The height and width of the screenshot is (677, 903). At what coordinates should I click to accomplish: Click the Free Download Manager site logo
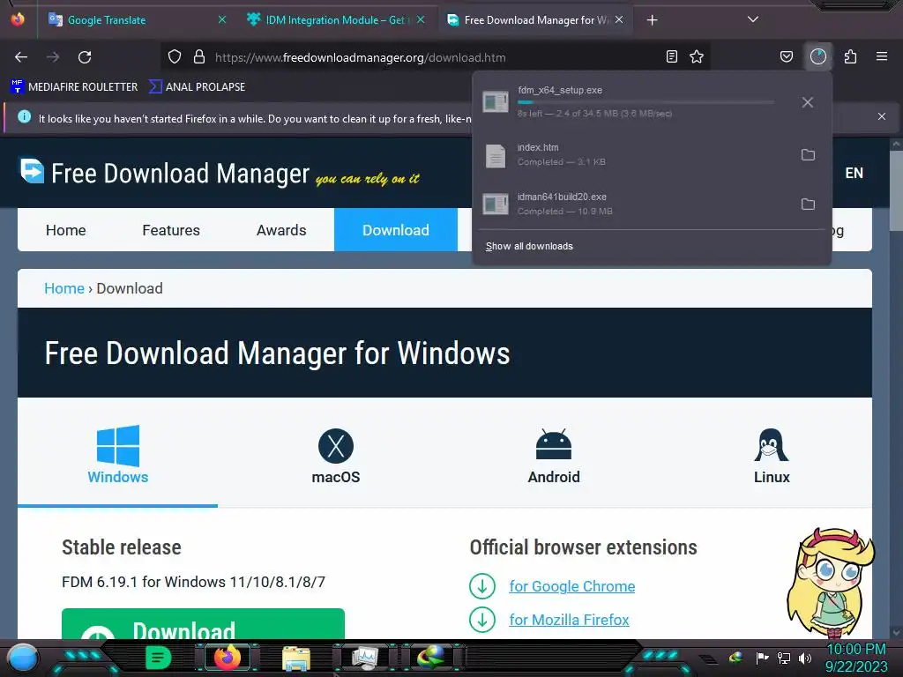[x=32, y=171]
